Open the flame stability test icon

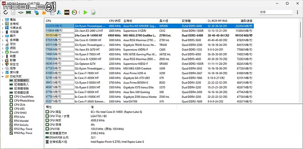point(44,12)
